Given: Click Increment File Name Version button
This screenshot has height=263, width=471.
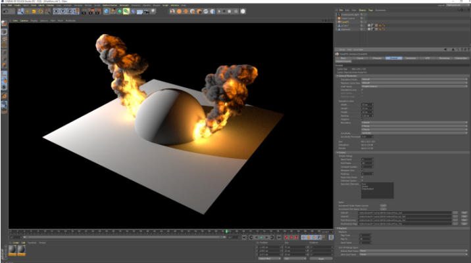Looking at the screenshot, I should click(x=384, y=209).
